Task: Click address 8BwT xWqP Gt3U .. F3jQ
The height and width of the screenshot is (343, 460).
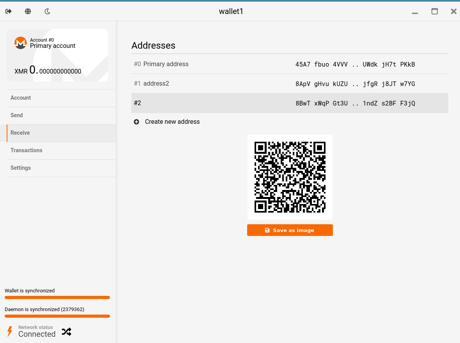Action: [355, 104]
